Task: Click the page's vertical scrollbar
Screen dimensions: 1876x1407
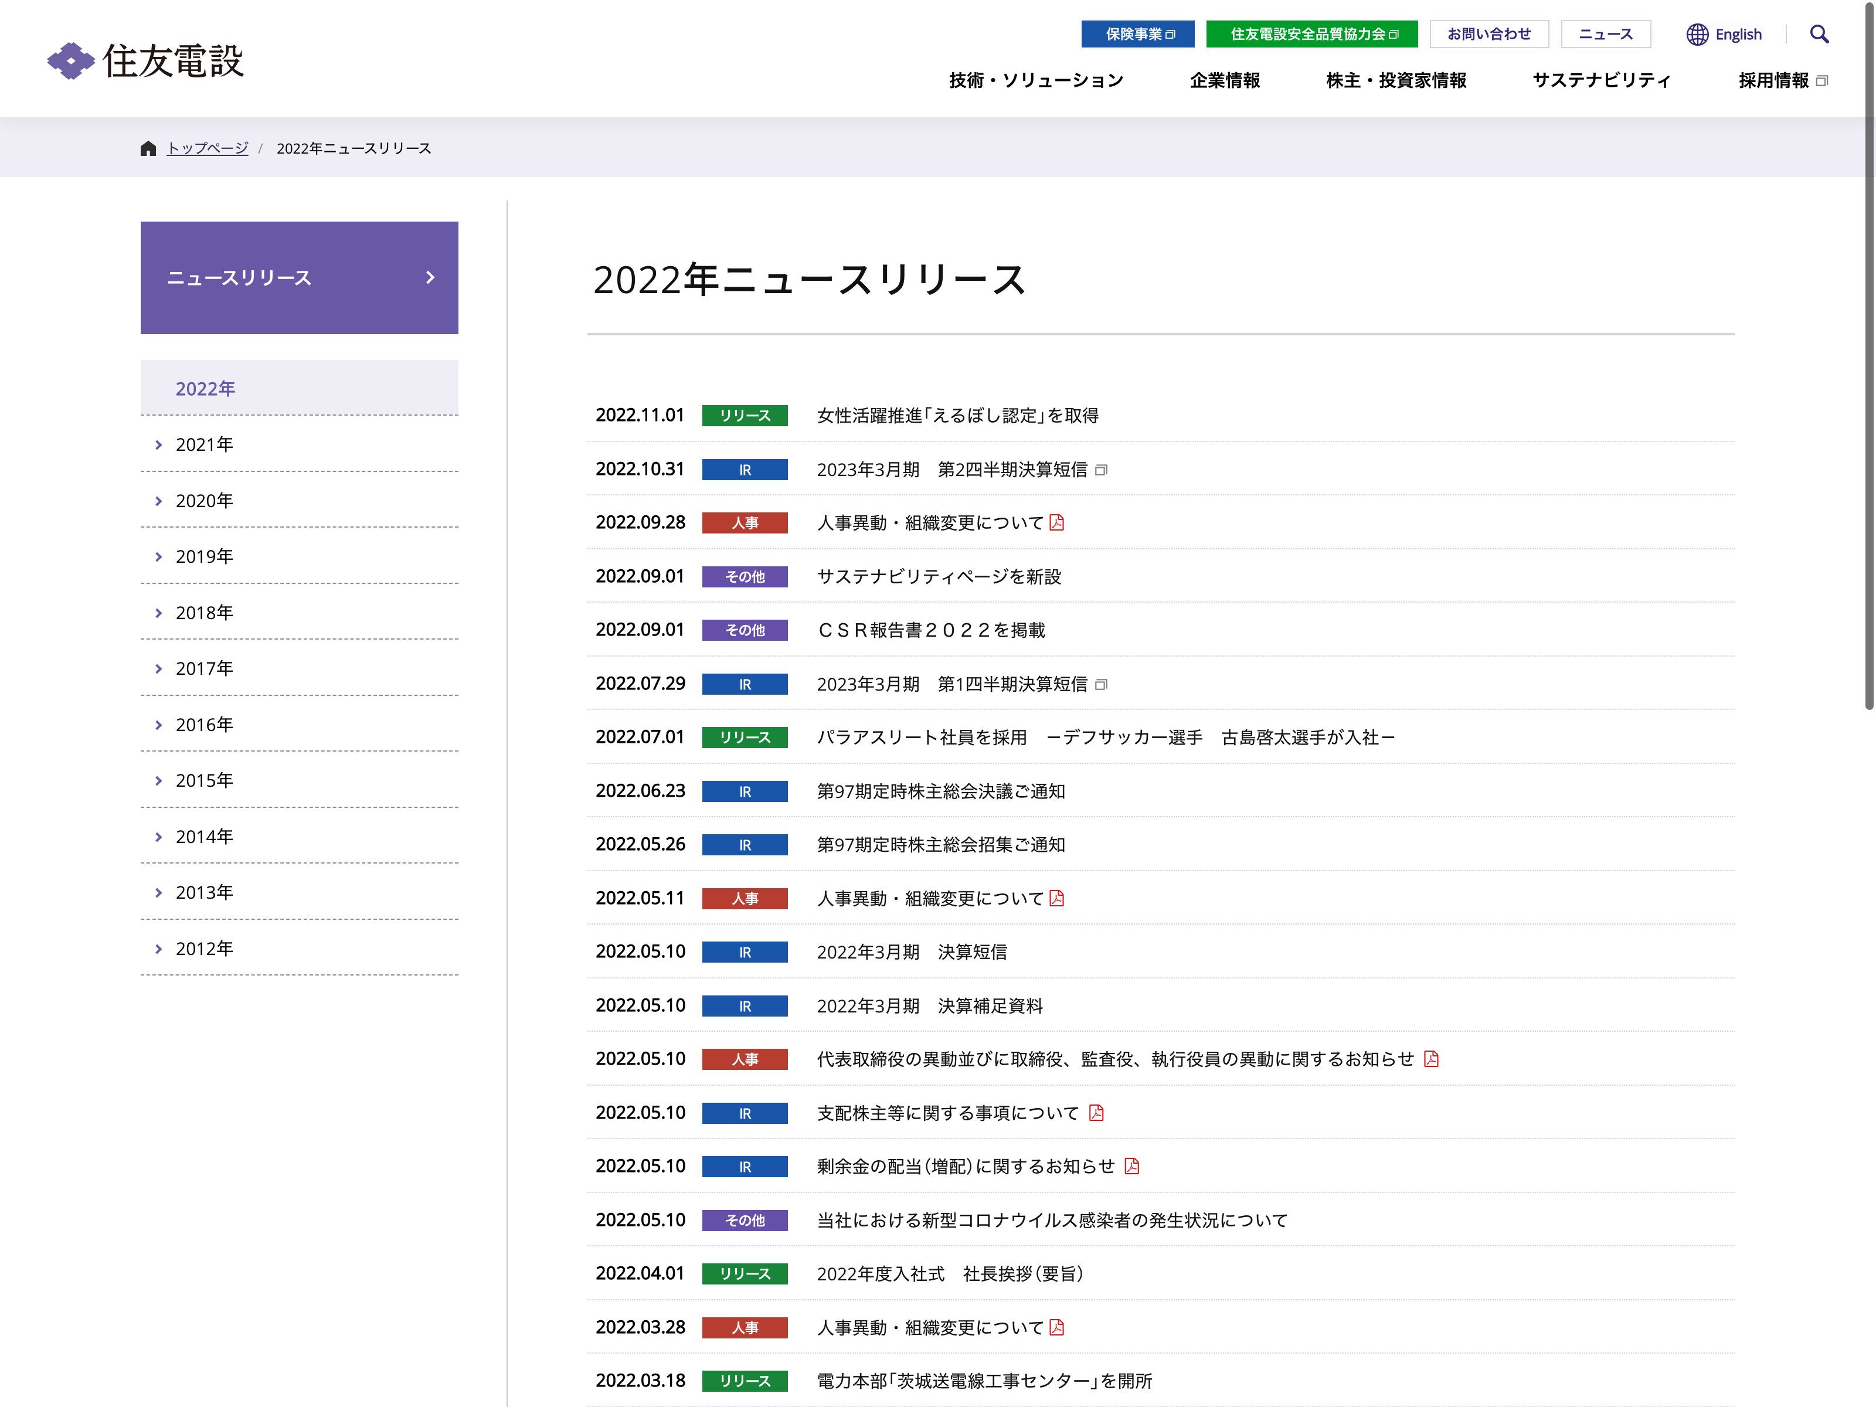Action: (x=1868, y=356)
